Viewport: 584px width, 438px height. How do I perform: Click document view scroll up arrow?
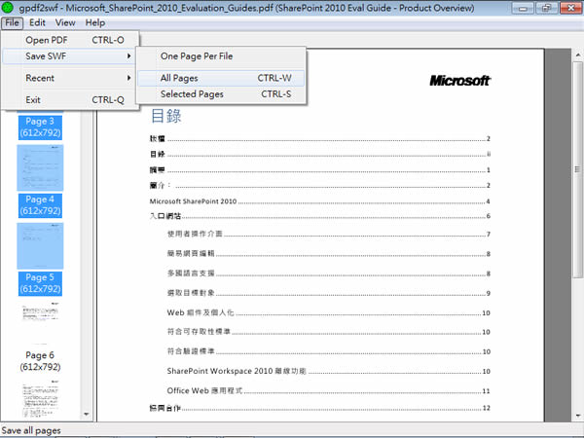pos(577,55)
